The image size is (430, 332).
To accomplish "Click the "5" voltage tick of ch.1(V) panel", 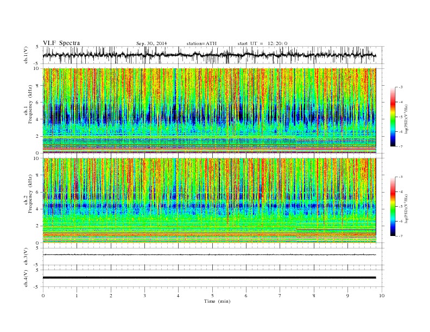I will point(37,47).
